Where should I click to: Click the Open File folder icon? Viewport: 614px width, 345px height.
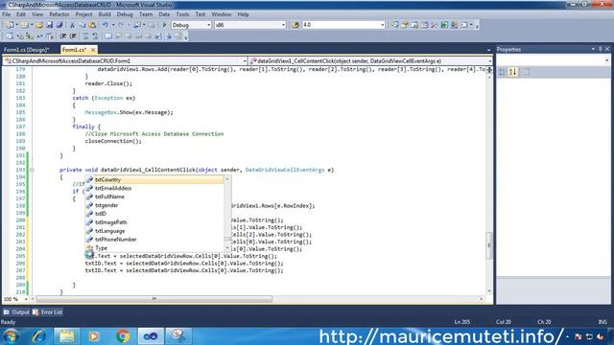[38, 25]
